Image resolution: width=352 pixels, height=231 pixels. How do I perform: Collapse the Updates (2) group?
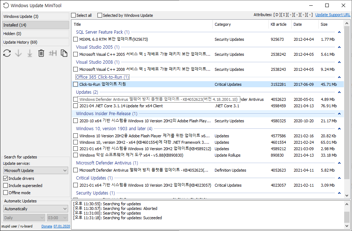tap(339, 92)
